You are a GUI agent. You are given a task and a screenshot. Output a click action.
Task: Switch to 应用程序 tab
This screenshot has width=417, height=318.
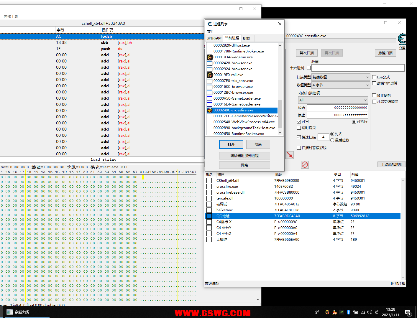coord(214,39)
